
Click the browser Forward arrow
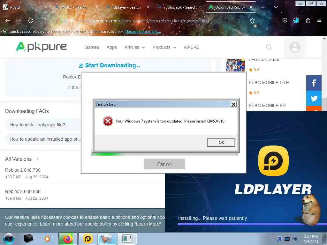point(19,20)
